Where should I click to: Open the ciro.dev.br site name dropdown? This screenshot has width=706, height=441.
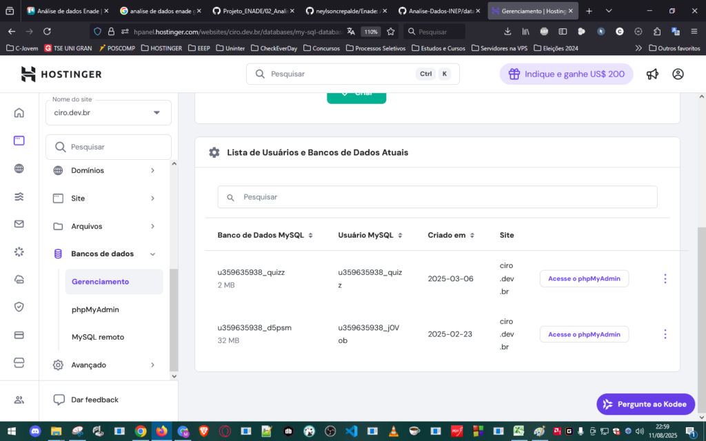click(x=108, y=112)
